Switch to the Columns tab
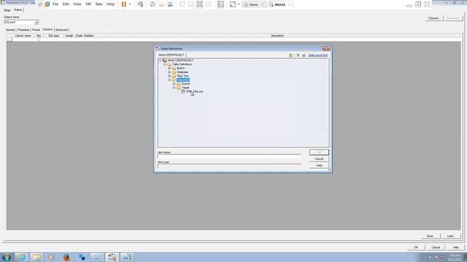The image size is (467, 262). tap(47, 29)
